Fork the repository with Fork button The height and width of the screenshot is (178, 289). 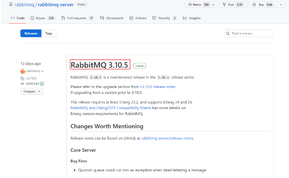[233, 5]
